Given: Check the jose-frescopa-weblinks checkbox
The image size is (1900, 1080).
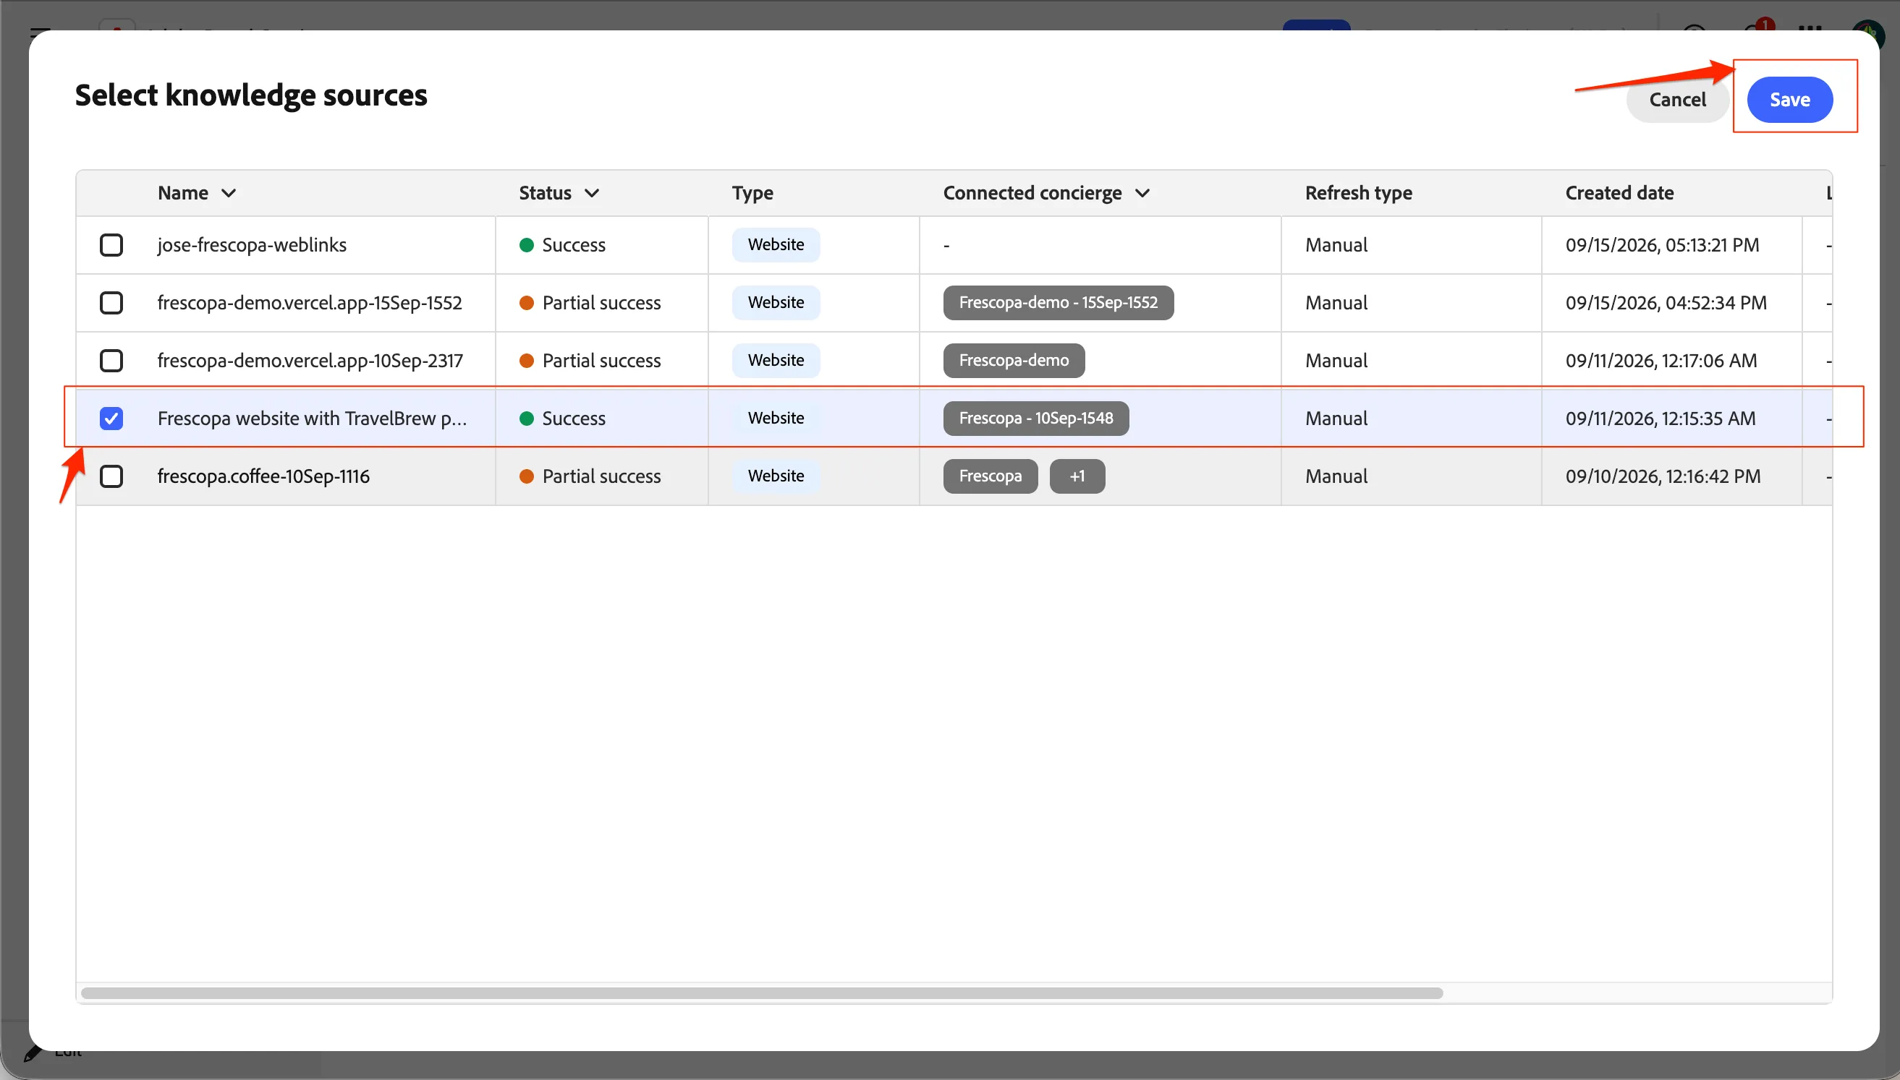Looking at the screenshot, I should [x=111, y=245].
